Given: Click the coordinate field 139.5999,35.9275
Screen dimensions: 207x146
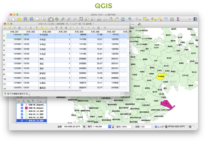Looking at the screenshot, I should pyautogui.click(x=72, y=127).
